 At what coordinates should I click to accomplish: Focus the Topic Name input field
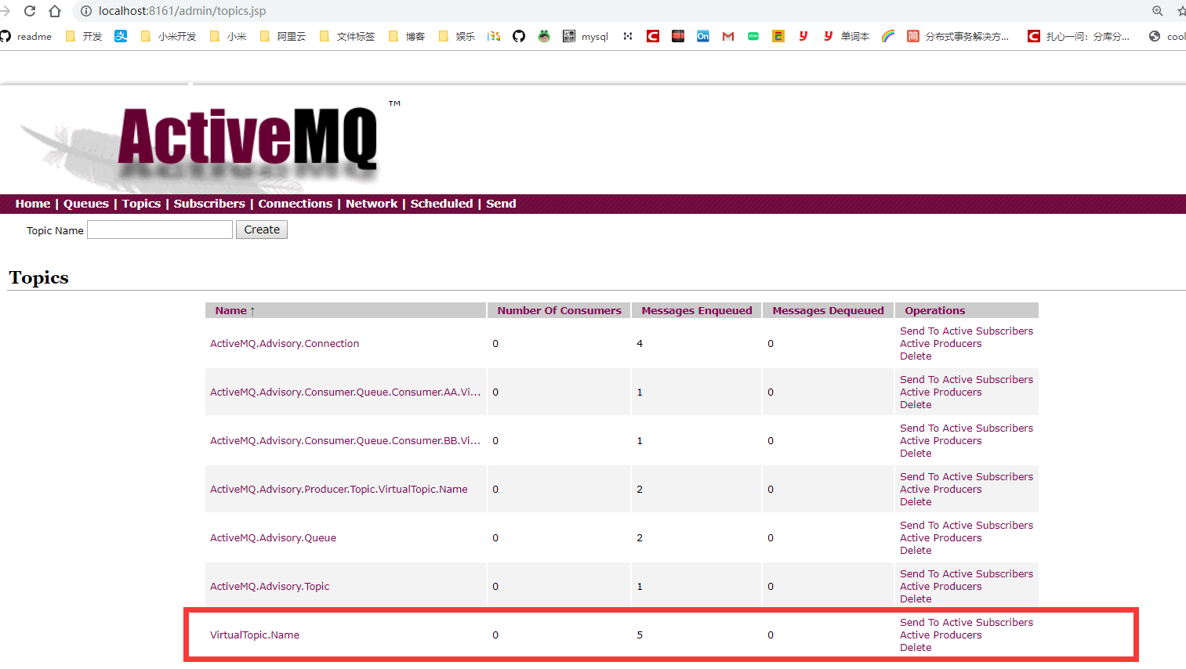[160, 230]
